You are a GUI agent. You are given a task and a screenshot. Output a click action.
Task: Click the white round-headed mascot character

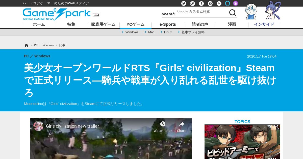pos(251,12)
